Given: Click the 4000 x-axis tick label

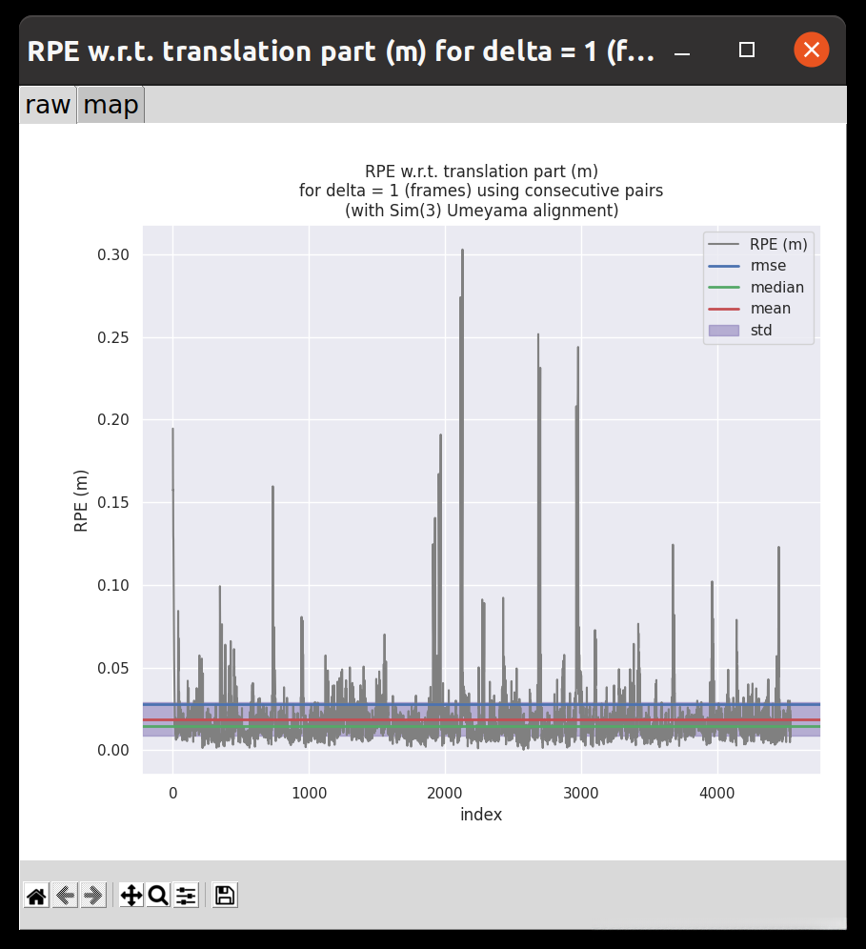Looking at the screenshot, I should click(717, 794).
